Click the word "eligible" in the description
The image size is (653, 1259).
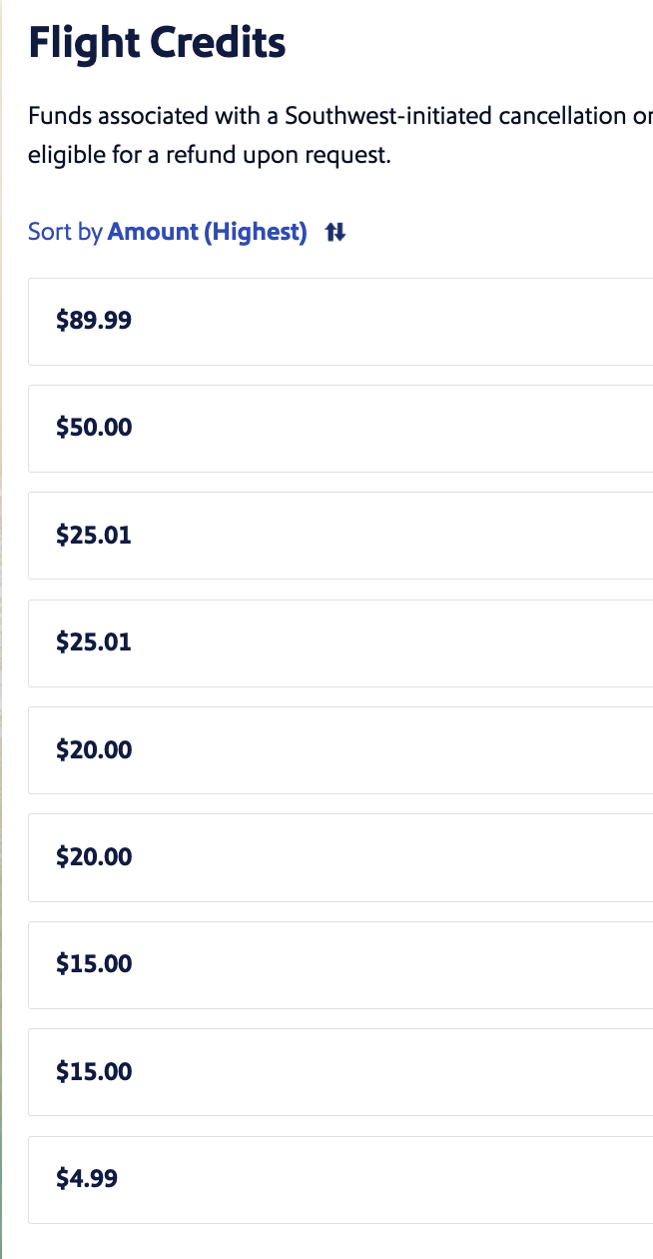[x=62, y=157]
